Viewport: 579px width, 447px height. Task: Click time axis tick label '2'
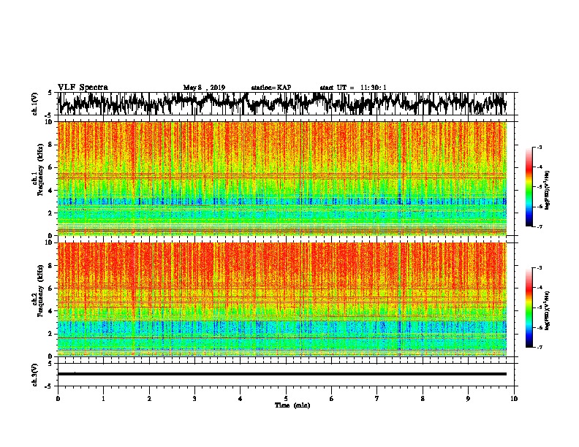pos(149,398)
